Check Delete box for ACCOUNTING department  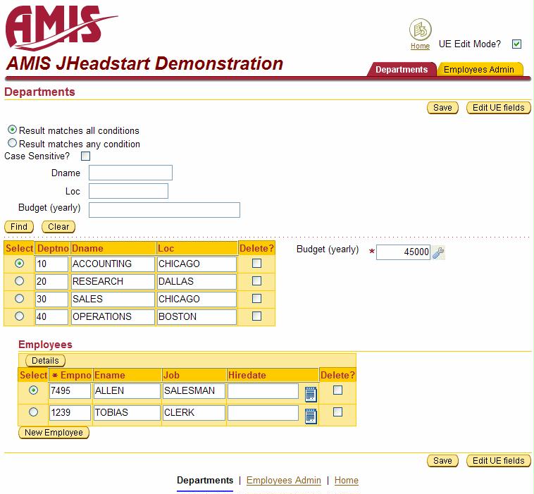coord(256,263)
